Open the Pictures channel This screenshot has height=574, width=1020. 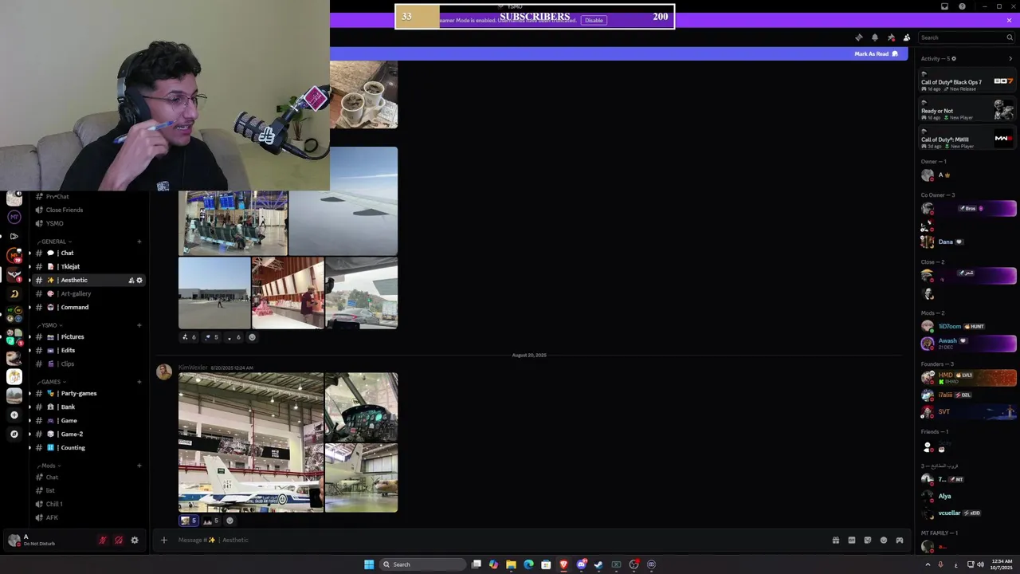pos(88,336)
